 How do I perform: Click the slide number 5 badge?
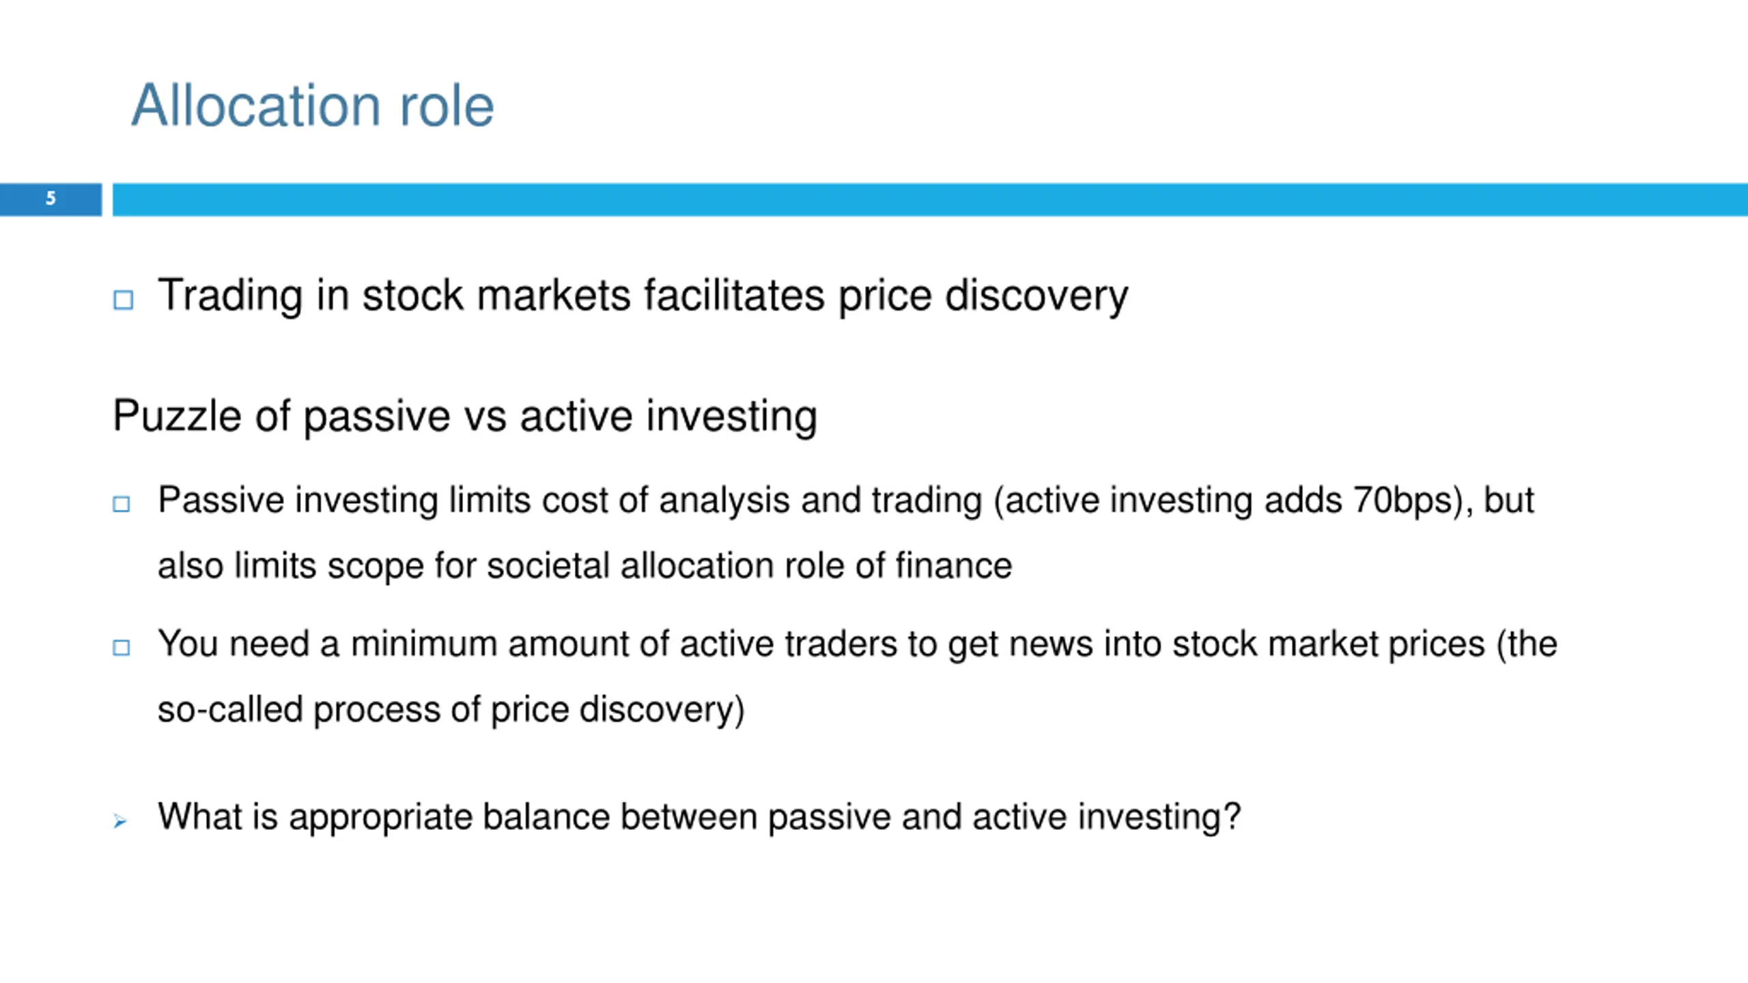(x=51, y=199)
